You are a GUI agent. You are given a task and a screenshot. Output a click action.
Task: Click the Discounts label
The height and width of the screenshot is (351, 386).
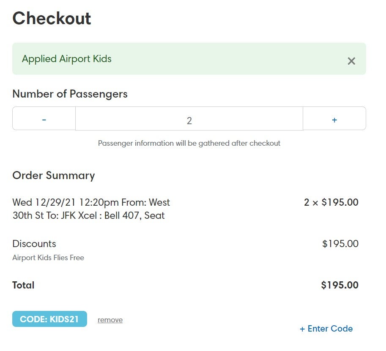pos(34,244)
